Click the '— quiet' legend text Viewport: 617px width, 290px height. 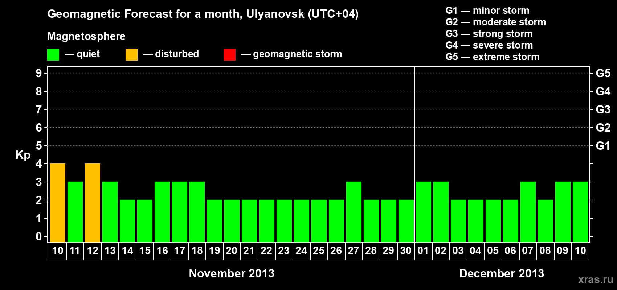click(x=82, y=54)
